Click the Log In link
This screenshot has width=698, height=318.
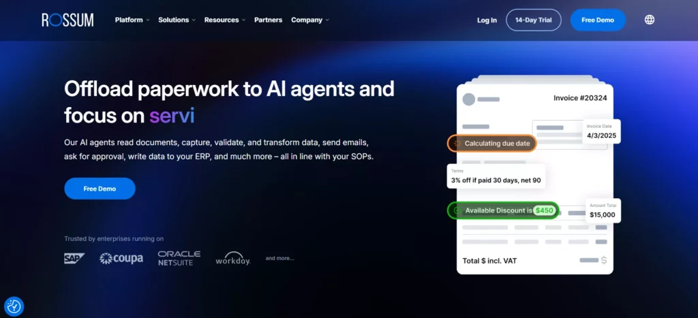click(487, 20)
